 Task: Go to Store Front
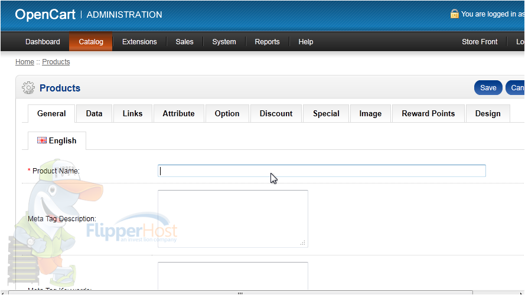[480, 42]
